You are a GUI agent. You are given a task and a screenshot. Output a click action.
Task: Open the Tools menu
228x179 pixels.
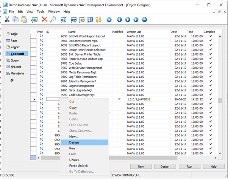[x=41, y=12]
